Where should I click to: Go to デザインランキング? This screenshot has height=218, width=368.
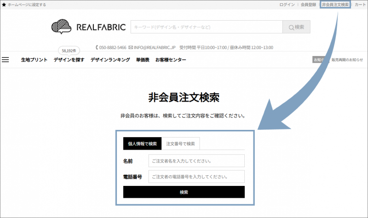(110, 60)
